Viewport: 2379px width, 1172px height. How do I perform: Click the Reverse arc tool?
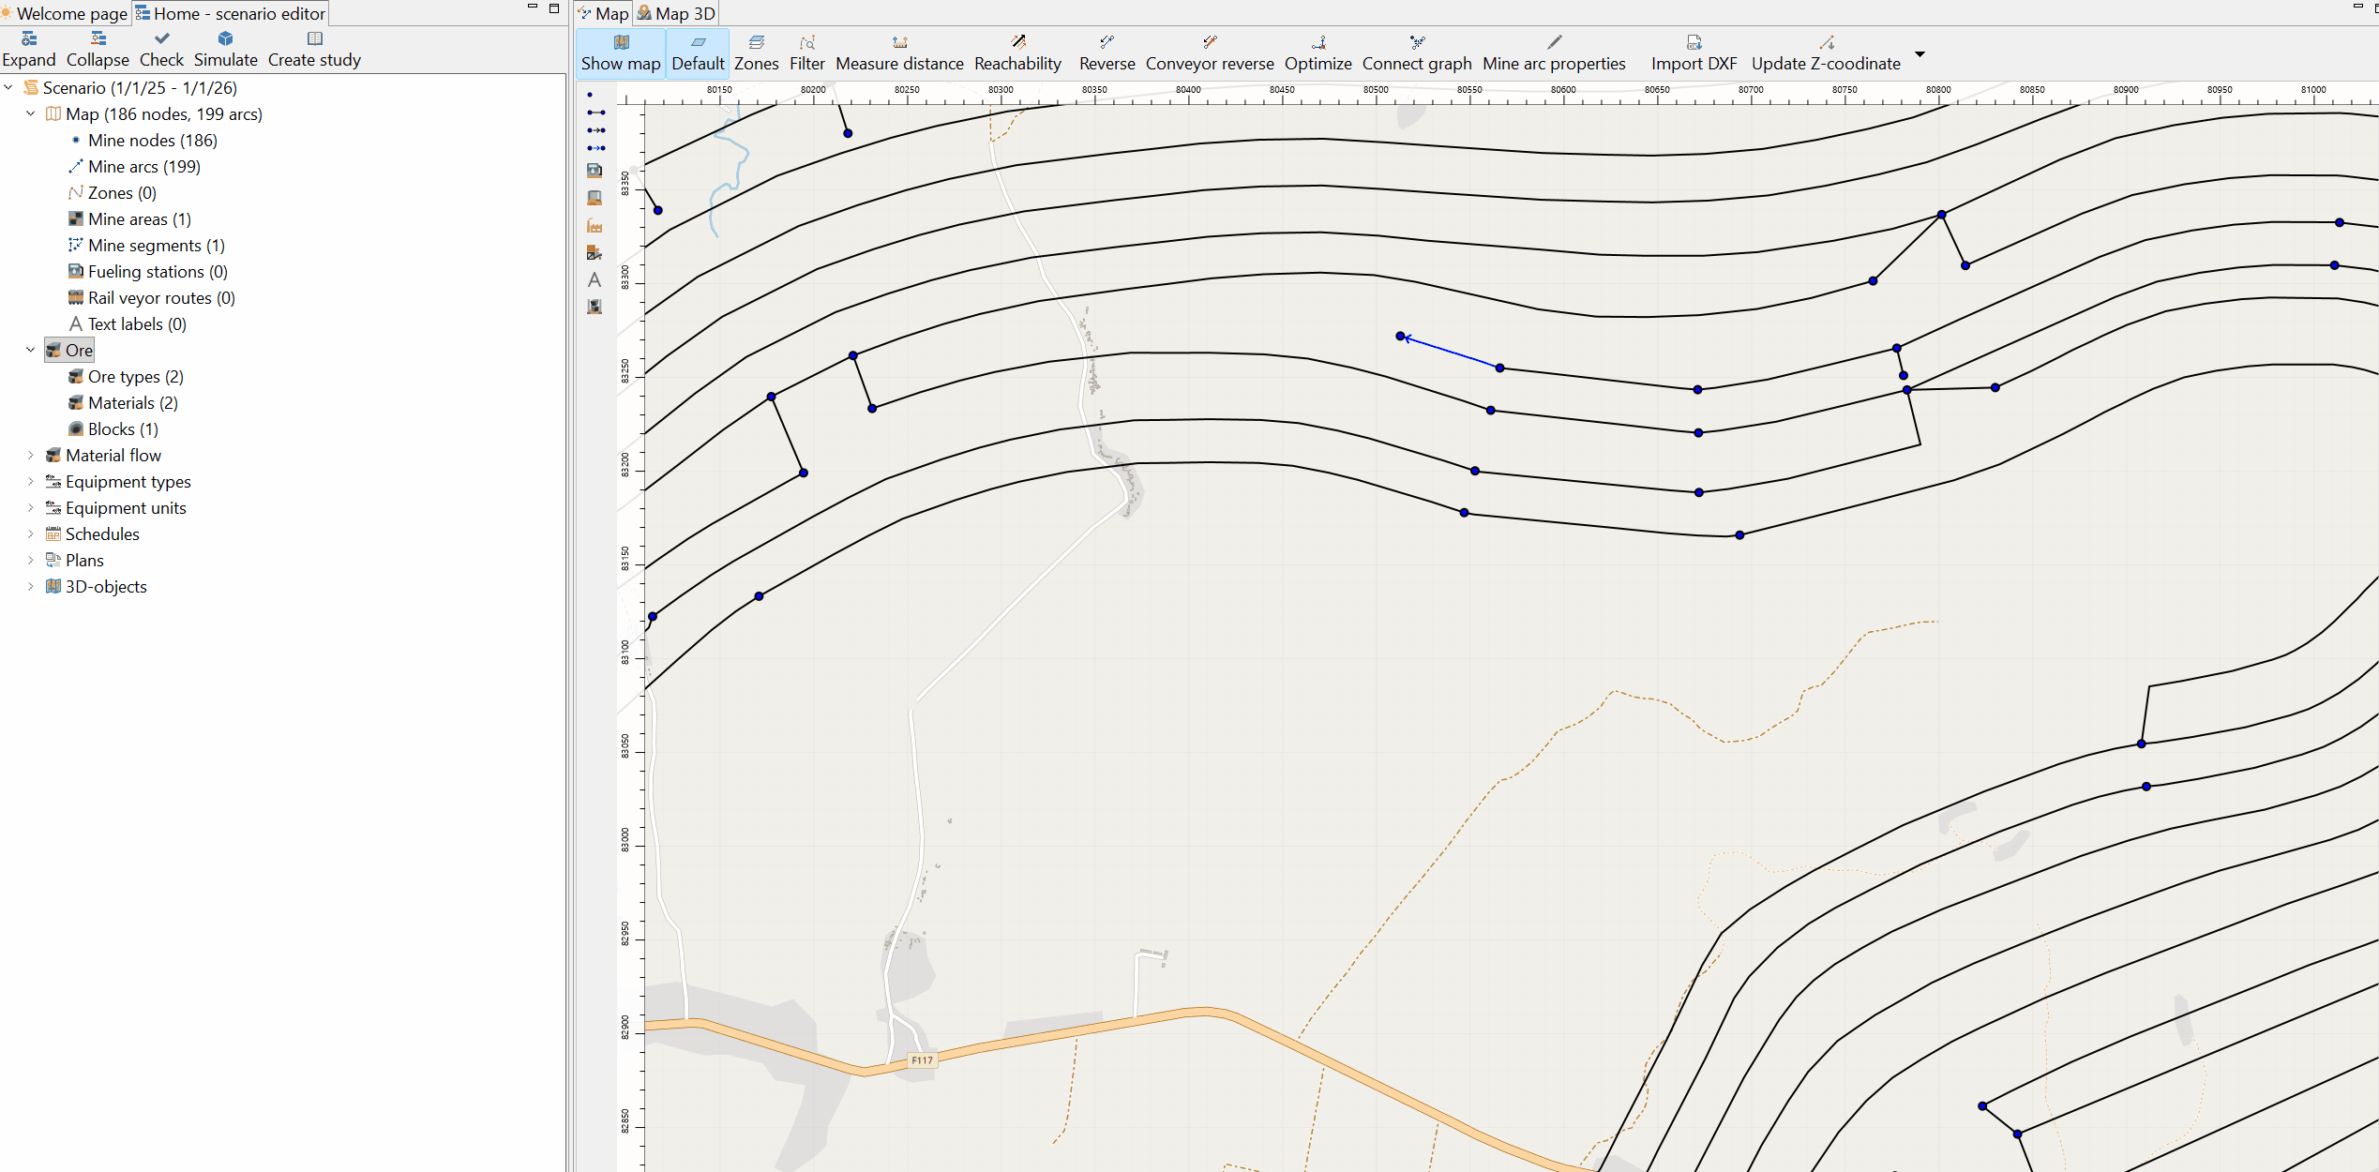[x=1107, y=53]
